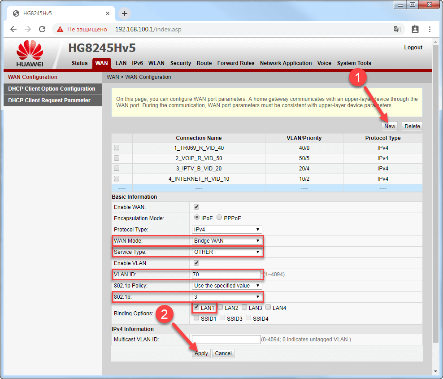Expand the Service Type dropdown
443x379 pixels.
coord(226,252)
